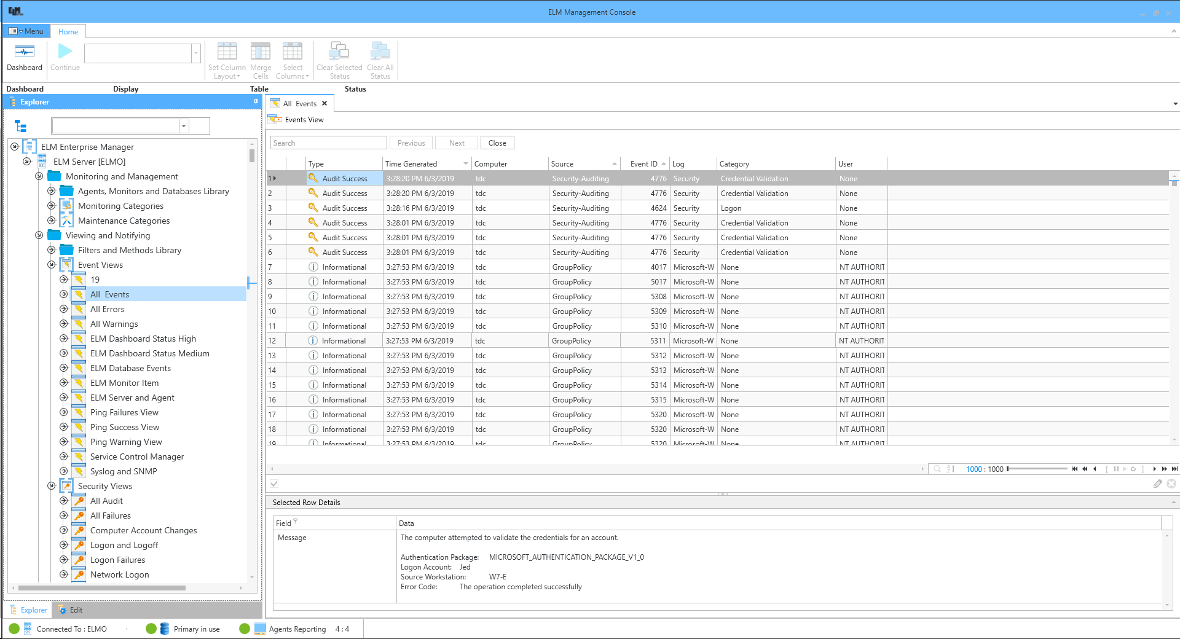Viewport: 1180px width, 639px height.
Task: Close the All Events tab
Action: (x=324, y=103)
